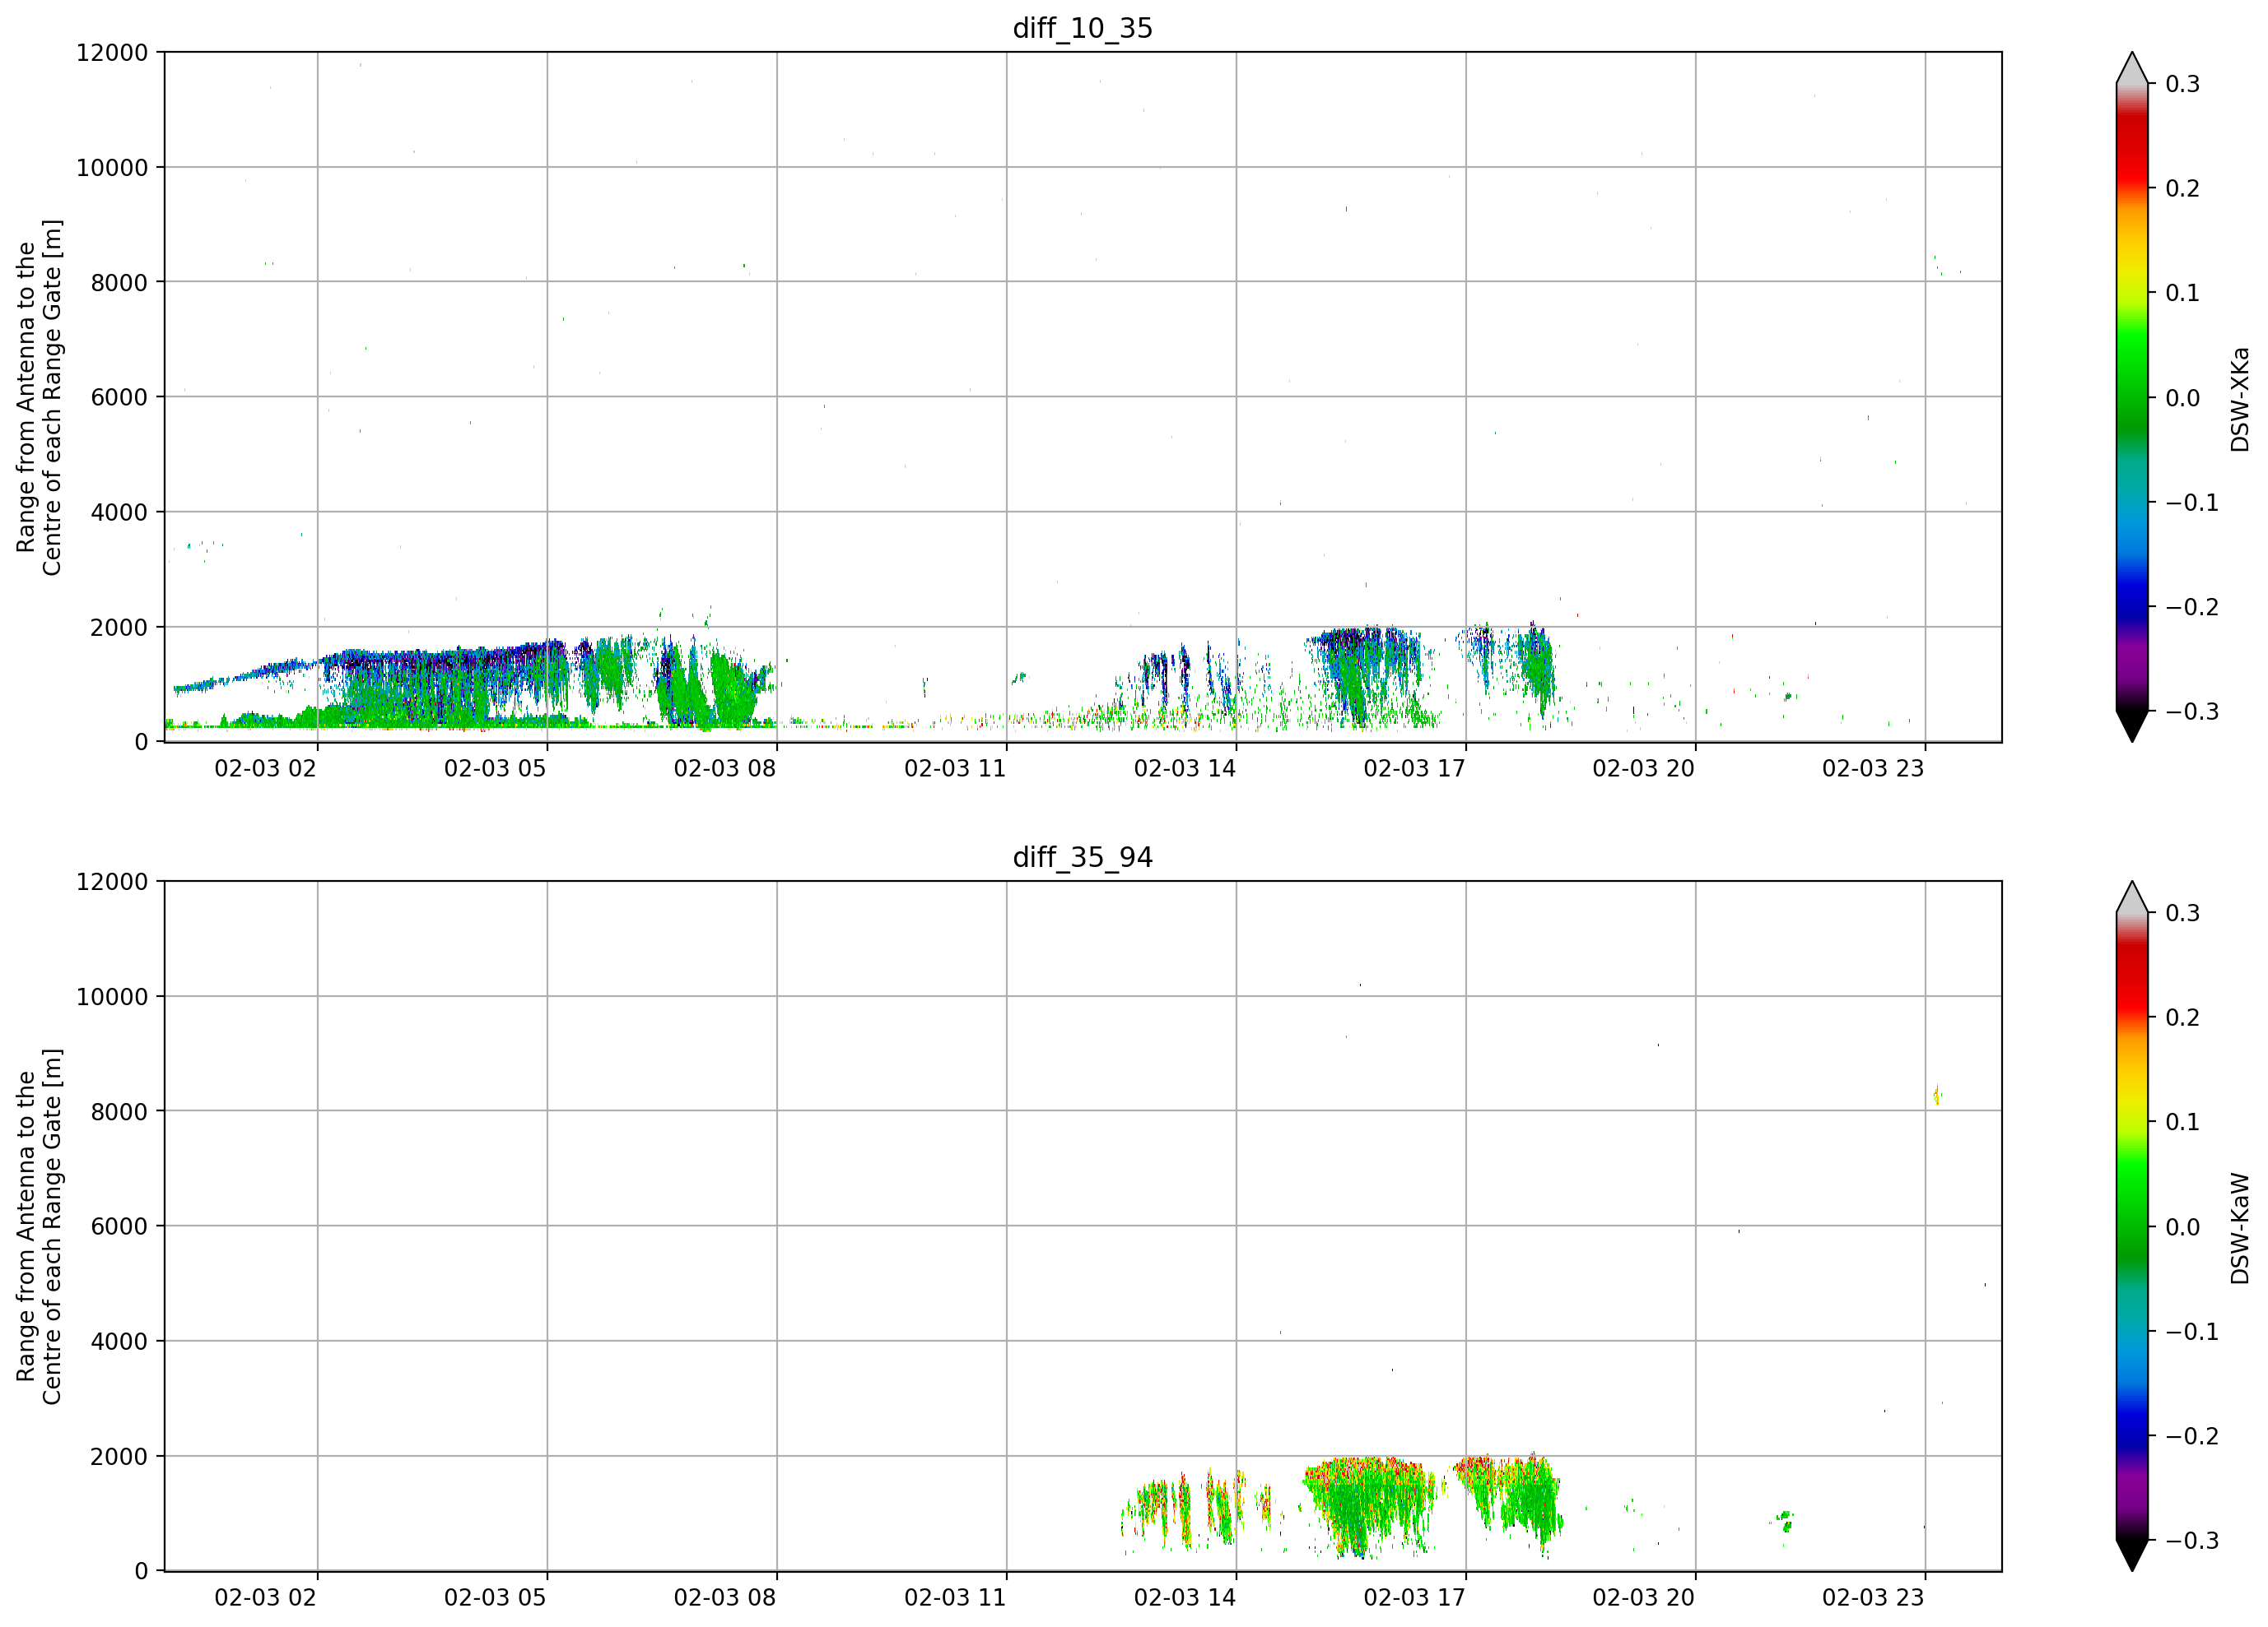Click the DSW-XKa color scale bar
This screenshot has height=1627, width=2268.
tap(2132, 396)
